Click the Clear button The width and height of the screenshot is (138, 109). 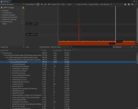coord(69,4)
